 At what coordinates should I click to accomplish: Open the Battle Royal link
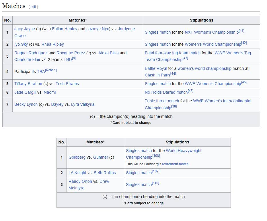[156, 68]
